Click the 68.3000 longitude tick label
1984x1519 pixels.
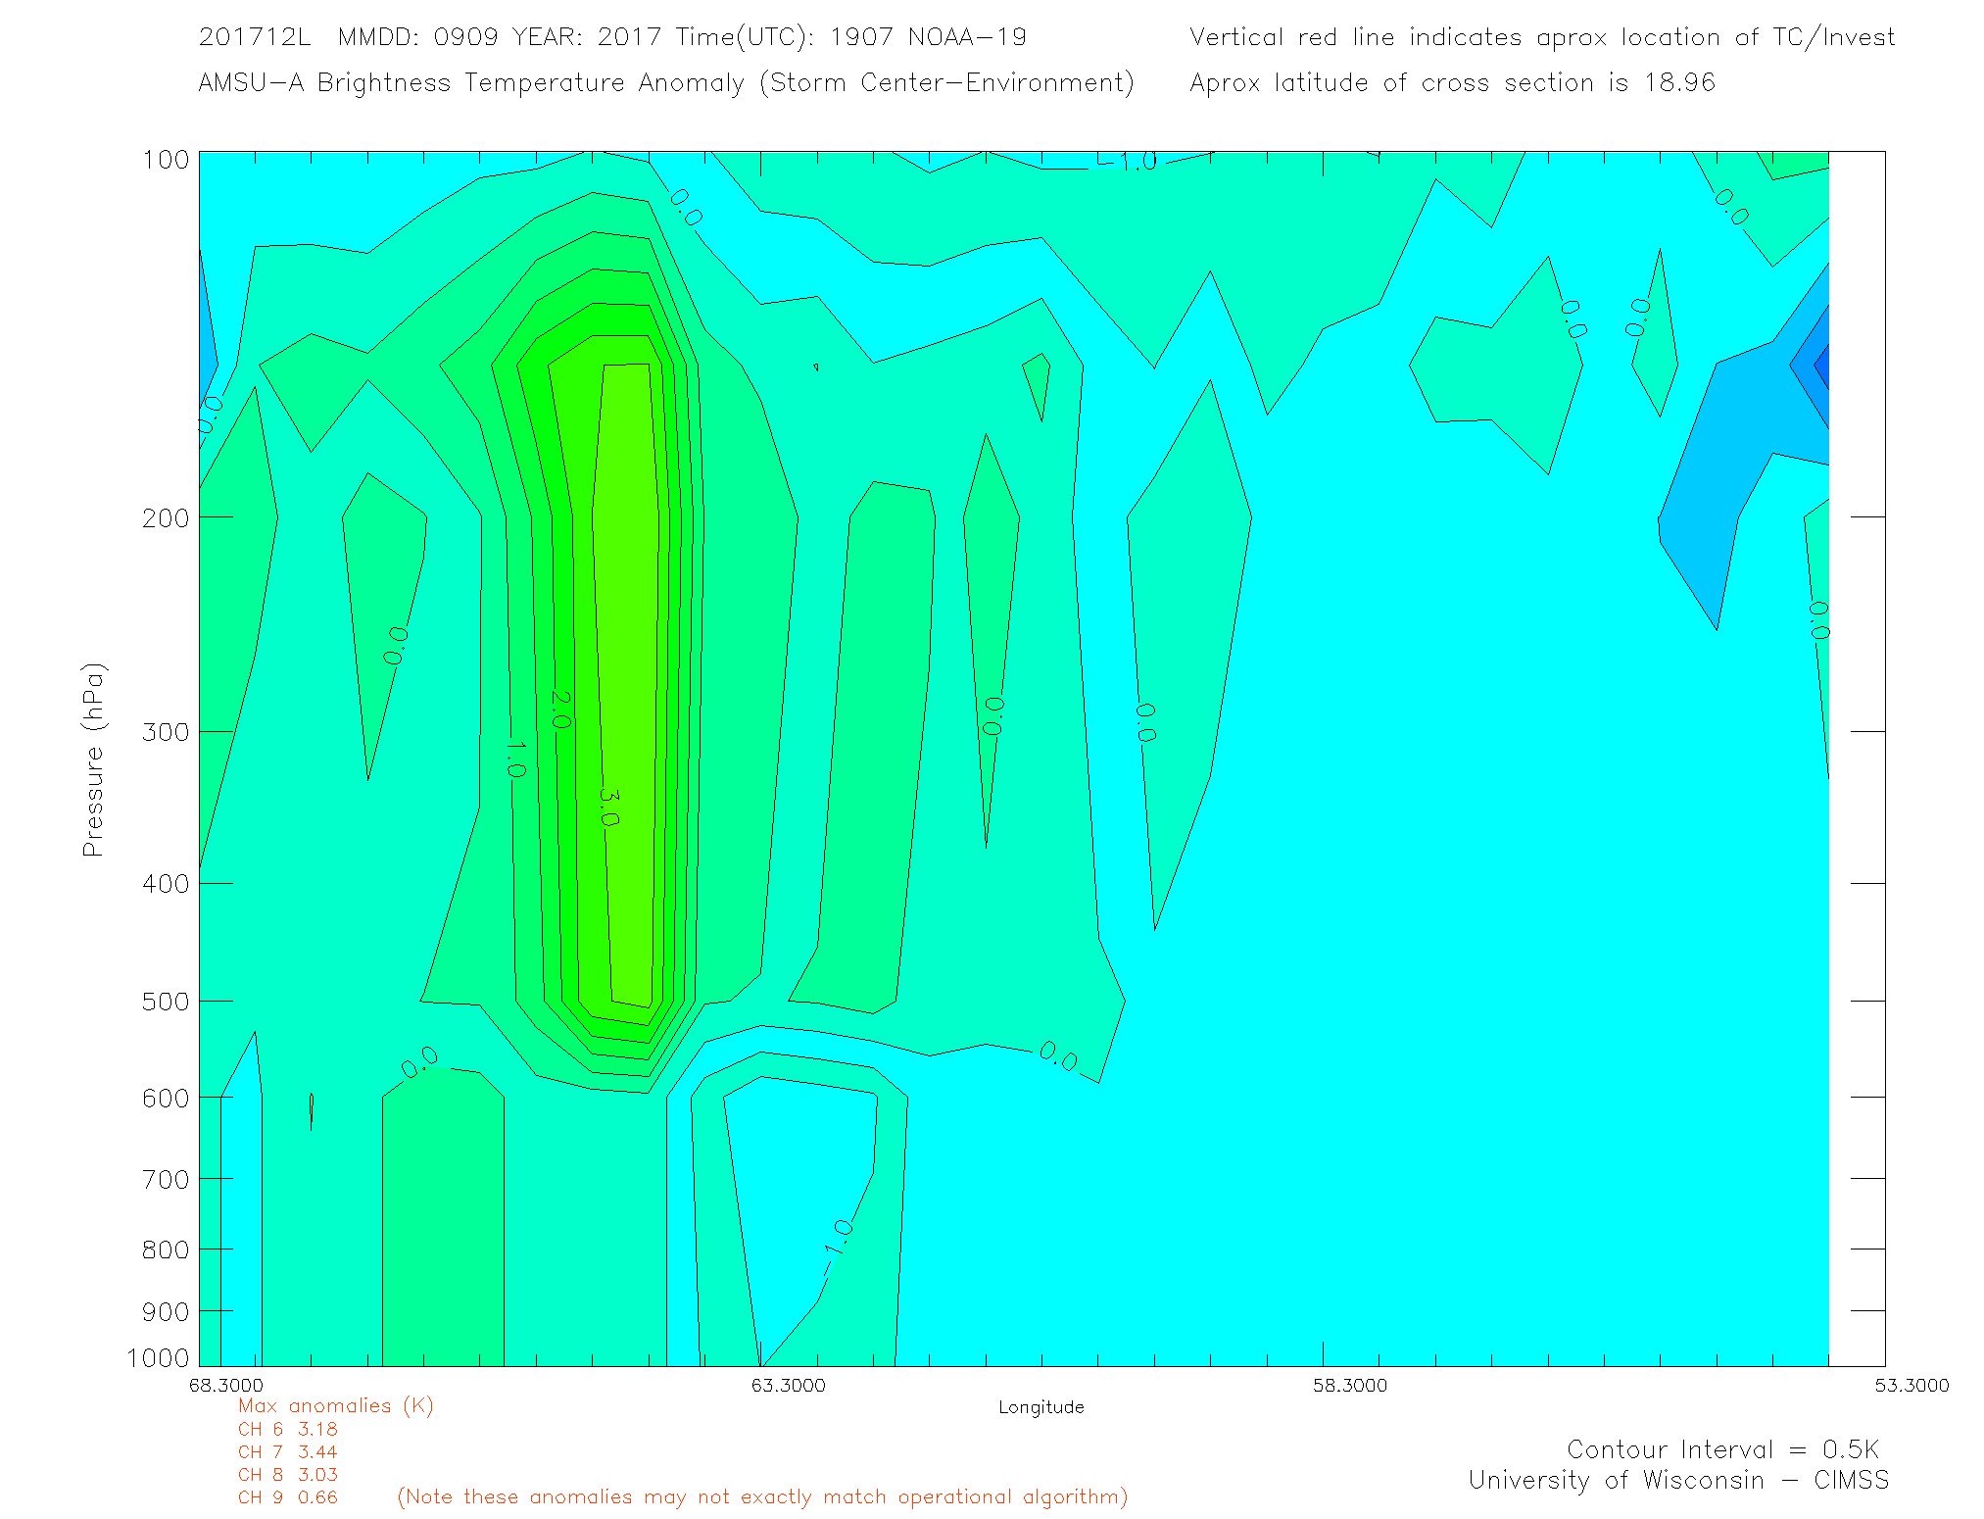[226, 1385]
